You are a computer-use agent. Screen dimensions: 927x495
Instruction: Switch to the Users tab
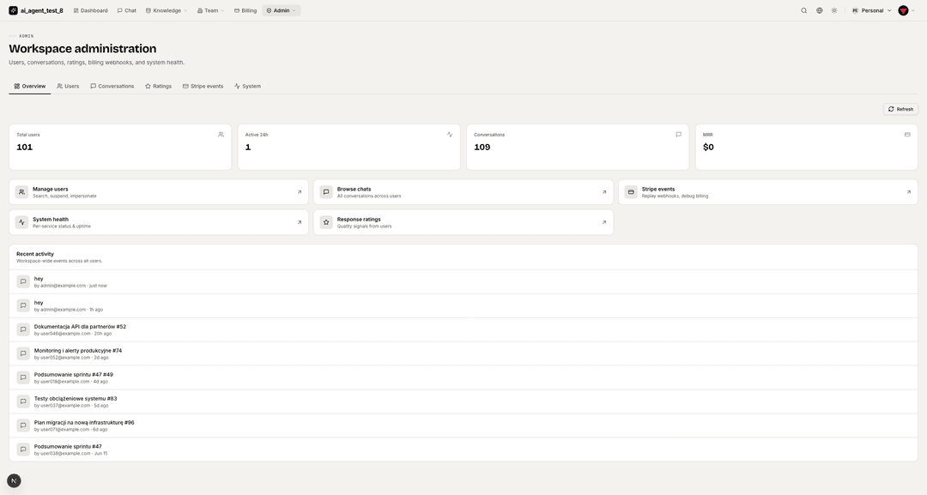(x=68, y=87)
